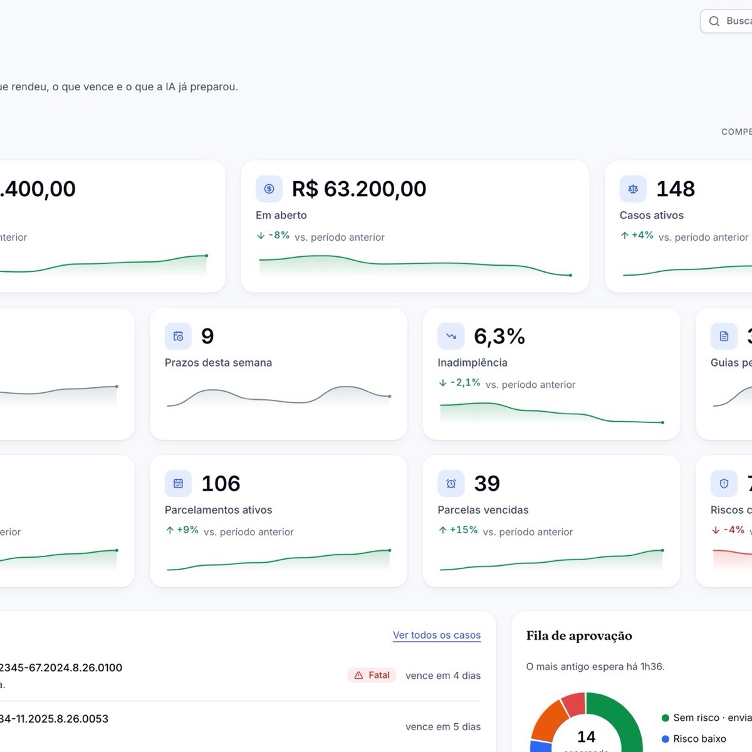752x752 pixels.
Task: Open the Ver todos os casos link
Action: point(437,635)
